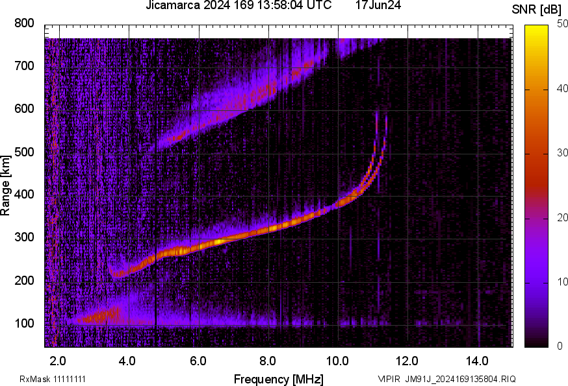Click the range tick label '700'
Viewport: 568px width, 386px height.
[24, 66]
